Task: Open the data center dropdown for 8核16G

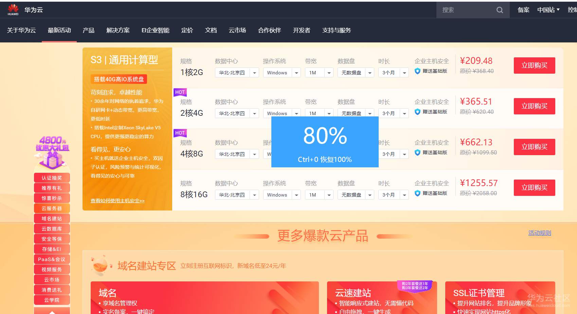Action: [x=237, y=195]
